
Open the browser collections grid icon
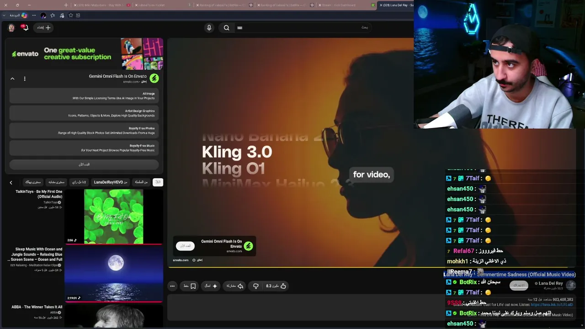point(78,16)
